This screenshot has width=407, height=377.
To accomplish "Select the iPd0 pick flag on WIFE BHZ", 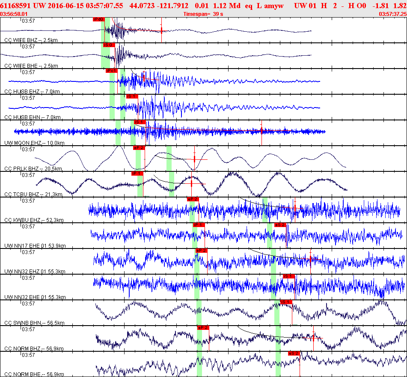I will pyautogui.click(x=98, y=19).
